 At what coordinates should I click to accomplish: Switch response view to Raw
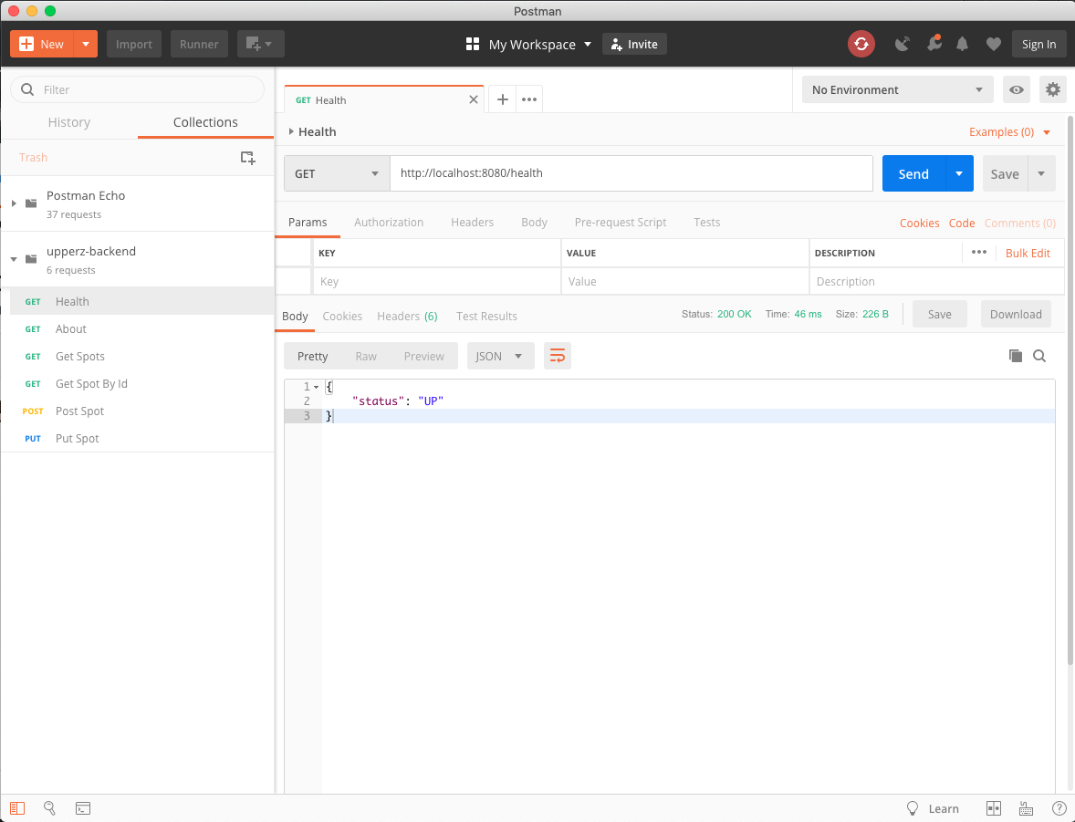click(x=366, y=356)
